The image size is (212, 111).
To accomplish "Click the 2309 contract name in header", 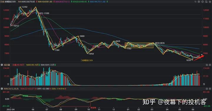I will (10, 2).
